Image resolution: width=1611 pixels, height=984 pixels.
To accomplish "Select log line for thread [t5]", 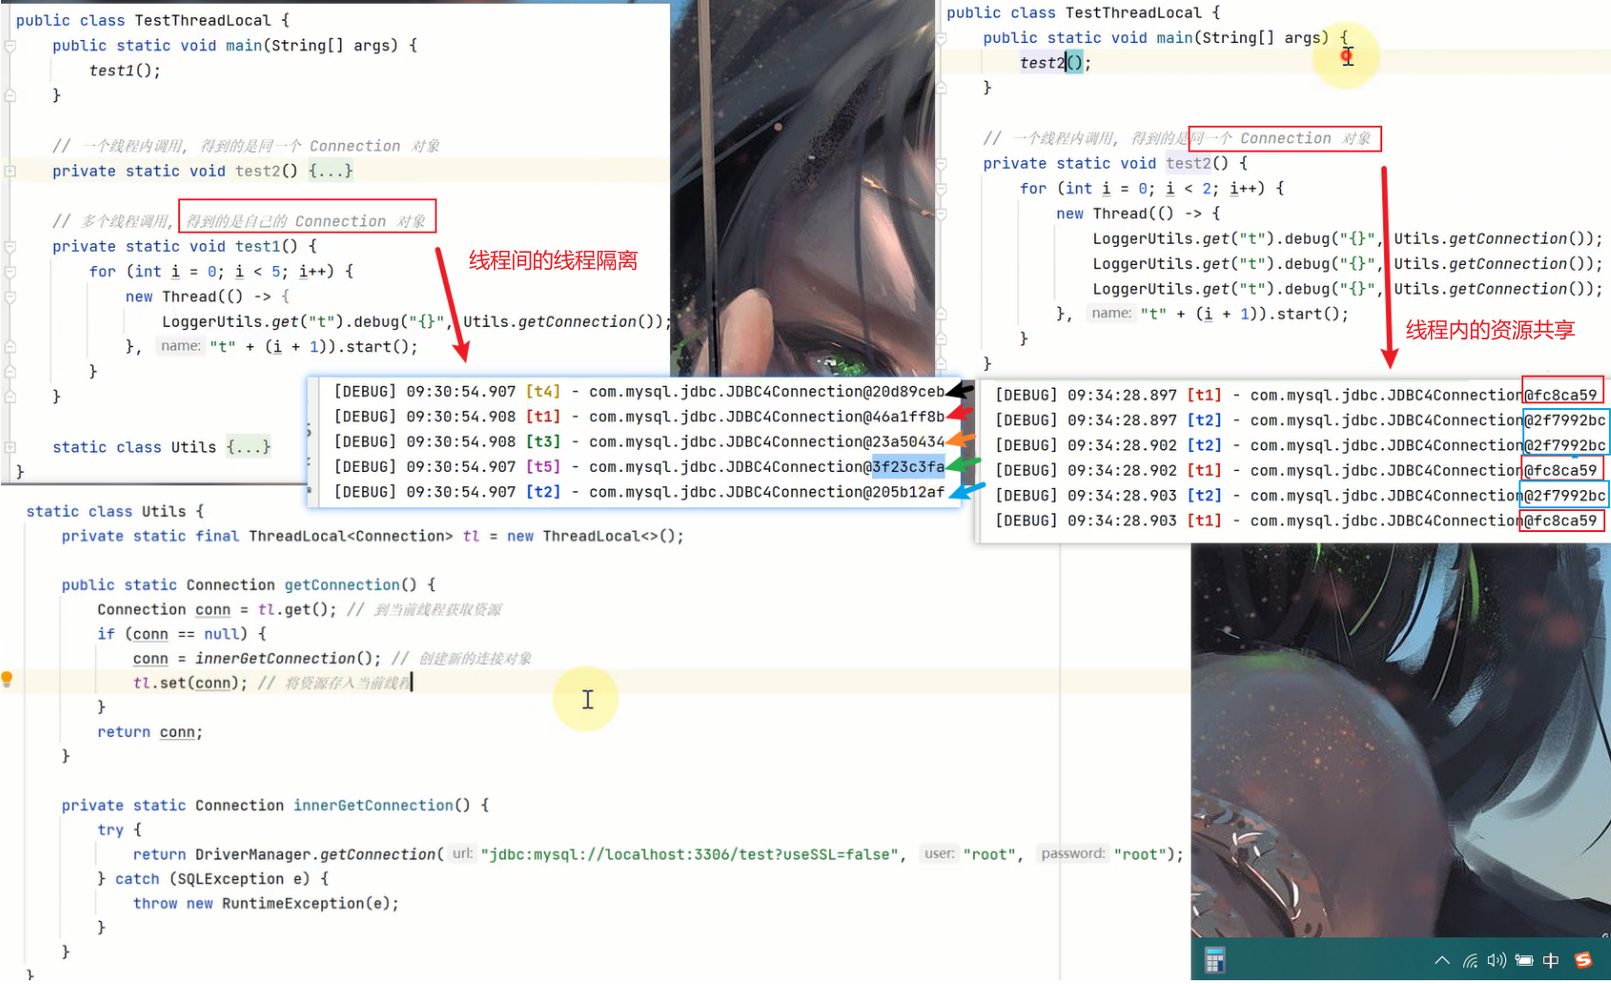I will tap(639, 467).
